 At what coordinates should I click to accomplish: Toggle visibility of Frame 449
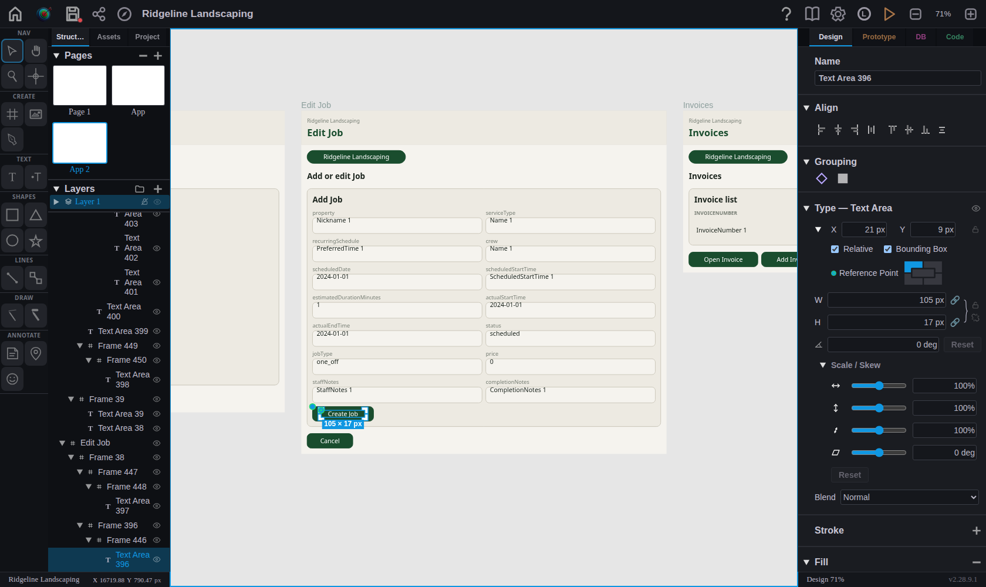point(157,346)
